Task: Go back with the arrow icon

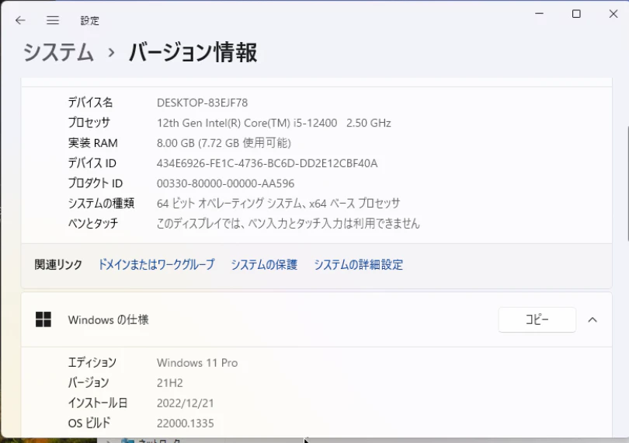Action: [20, 20]
